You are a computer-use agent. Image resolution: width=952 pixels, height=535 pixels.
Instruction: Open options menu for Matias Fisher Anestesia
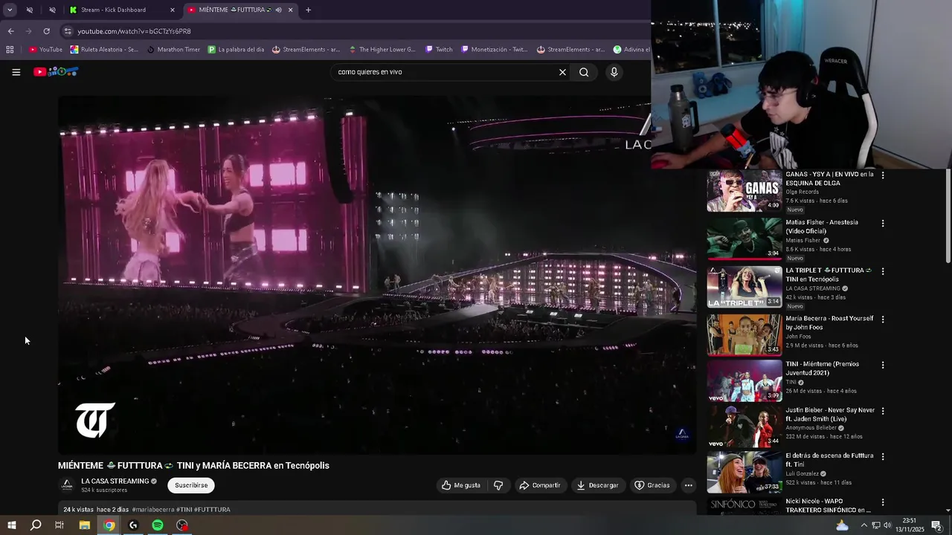pyautogui.click(x=883, y=223)
